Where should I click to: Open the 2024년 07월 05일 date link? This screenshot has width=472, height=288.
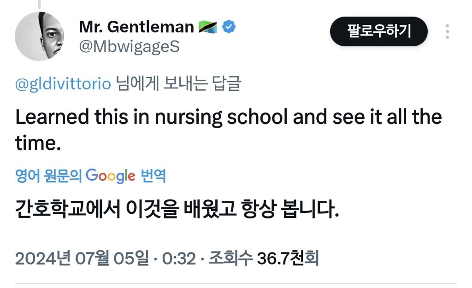(82, 259)
